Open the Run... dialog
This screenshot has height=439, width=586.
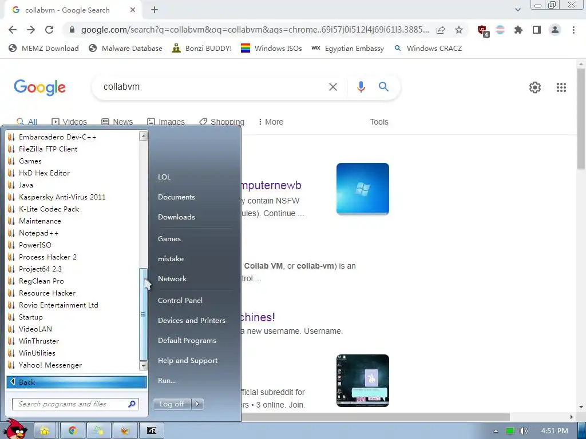tap(167, 380)
